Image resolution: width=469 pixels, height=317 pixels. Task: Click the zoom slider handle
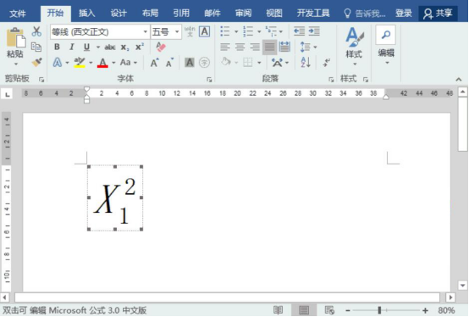(379, 310)
